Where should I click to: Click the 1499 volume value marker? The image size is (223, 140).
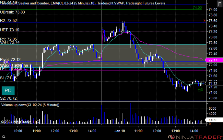coord(214,120)
